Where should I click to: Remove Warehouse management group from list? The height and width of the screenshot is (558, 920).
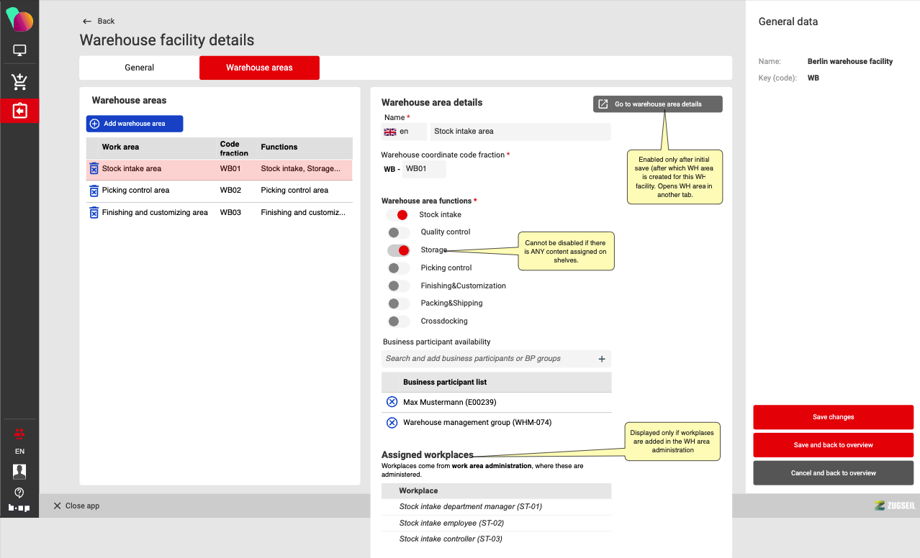392,423
